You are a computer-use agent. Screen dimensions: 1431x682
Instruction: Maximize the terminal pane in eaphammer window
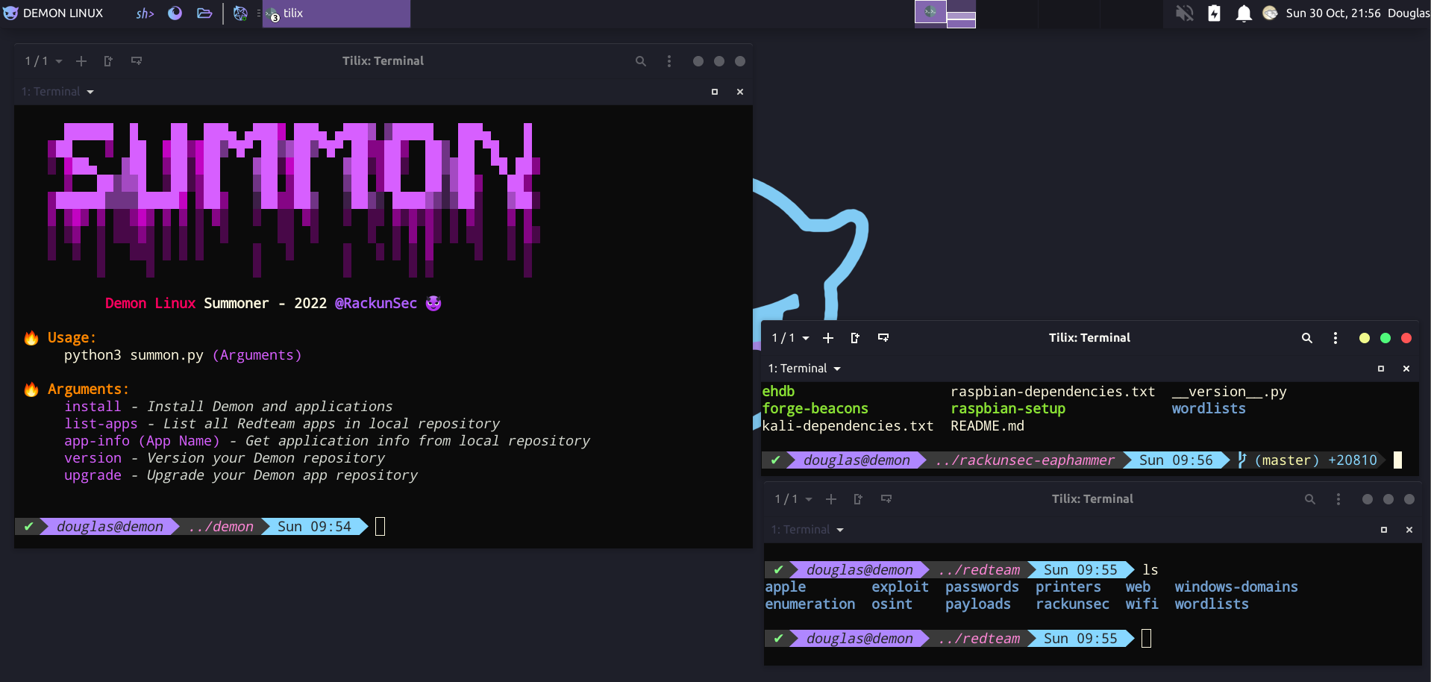point(1381,369)
